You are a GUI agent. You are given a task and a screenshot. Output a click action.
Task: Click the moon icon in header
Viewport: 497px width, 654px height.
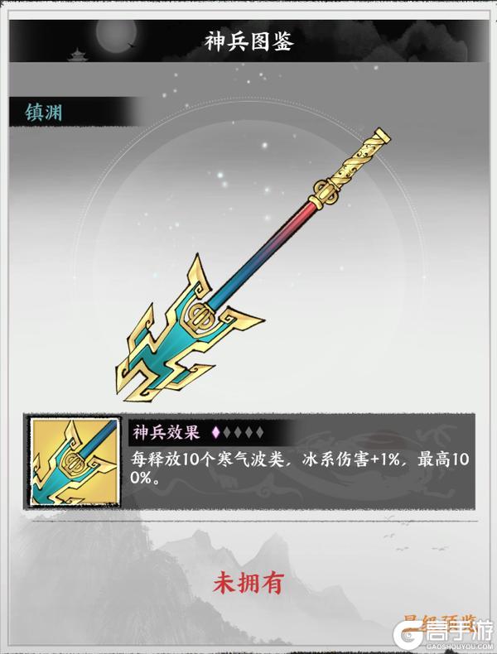117,36
